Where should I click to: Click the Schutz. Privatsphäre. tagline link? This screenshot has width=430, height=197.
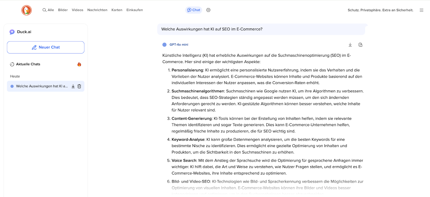pos(380,10)
